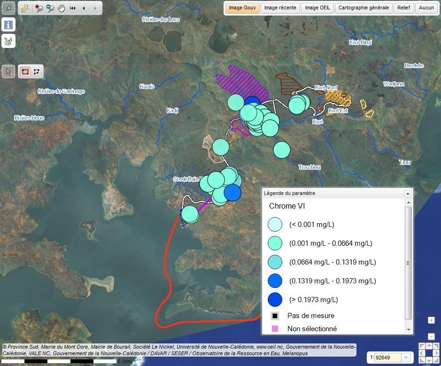Click the legend scrollbar down arrow
The width and height of the screenshot is (441, 366).
point(409,330)
